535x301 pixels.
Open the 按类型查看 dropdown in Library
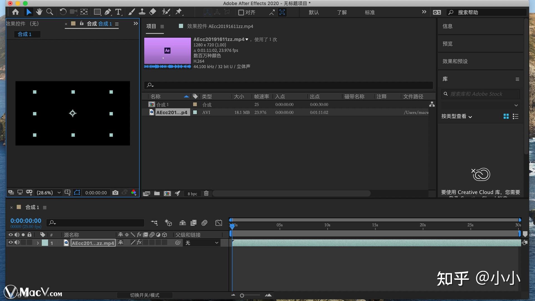pyautogui.click(x=456, y=116)
